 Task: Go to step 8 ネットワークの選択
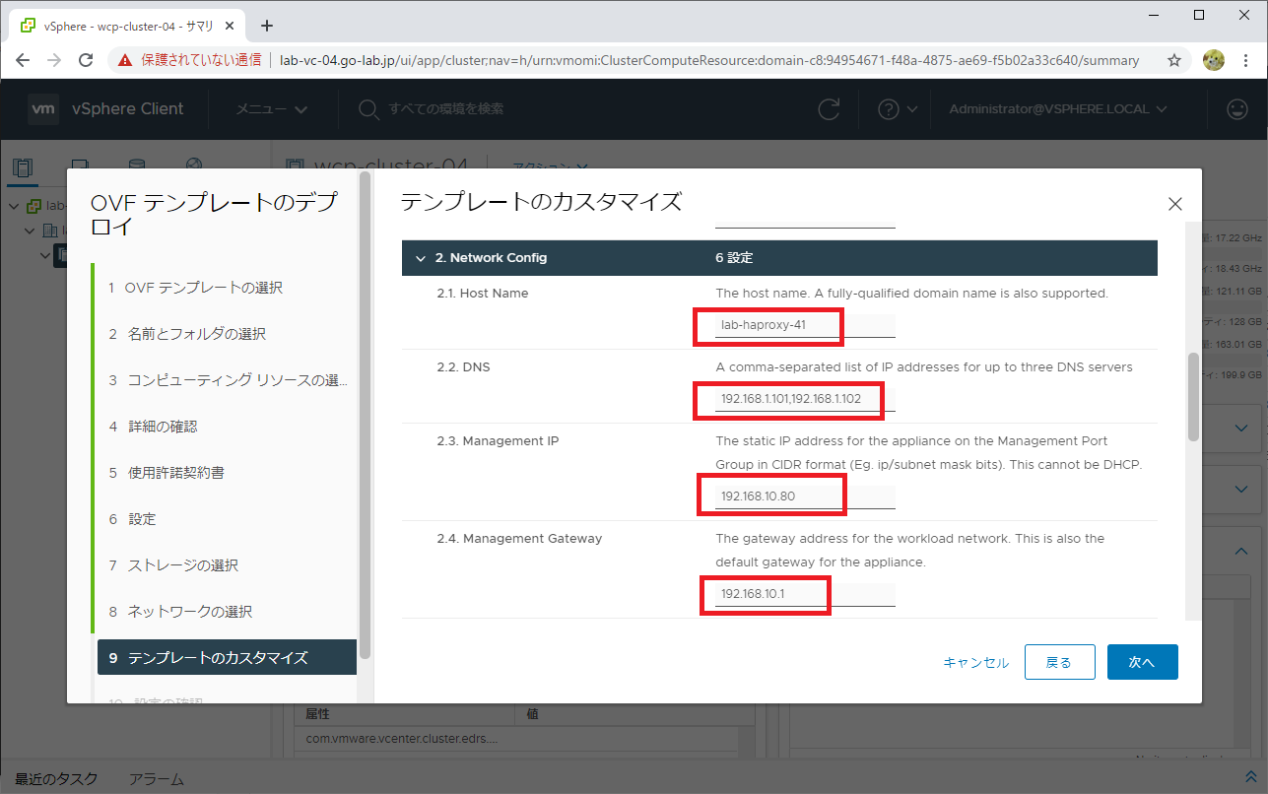tap(180, 612)
